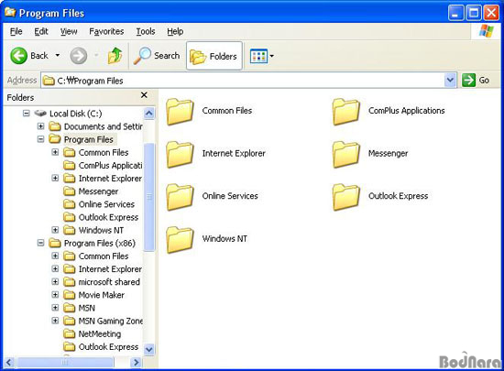Expand Movie Maker tree node
Viewport: 504px width, 371px height.
(55, 295)
